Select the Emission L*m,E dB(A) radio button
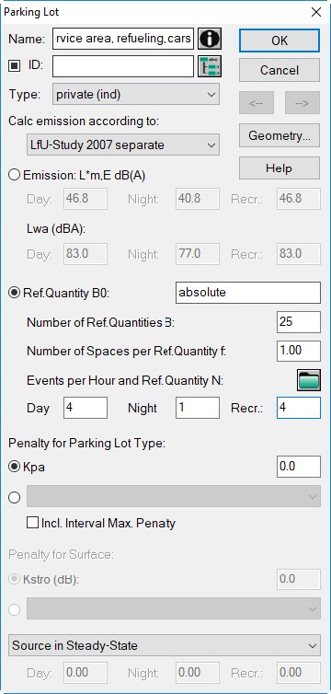331x694 pixels. [x=15, y=175]
